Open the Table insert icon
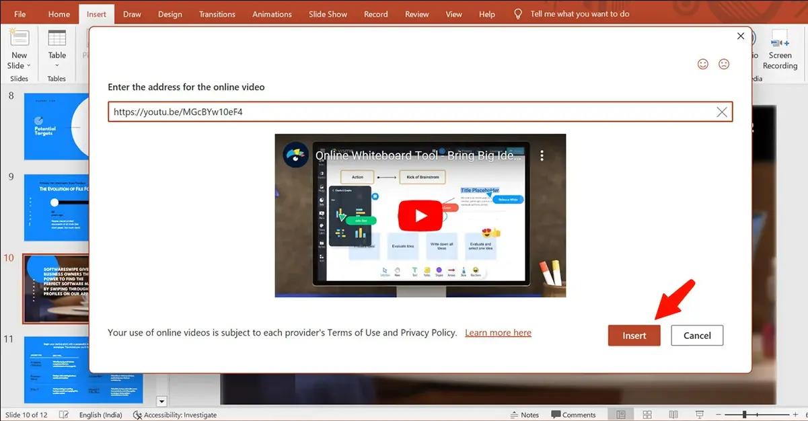 pyautogui.click(x=57, y=38)
